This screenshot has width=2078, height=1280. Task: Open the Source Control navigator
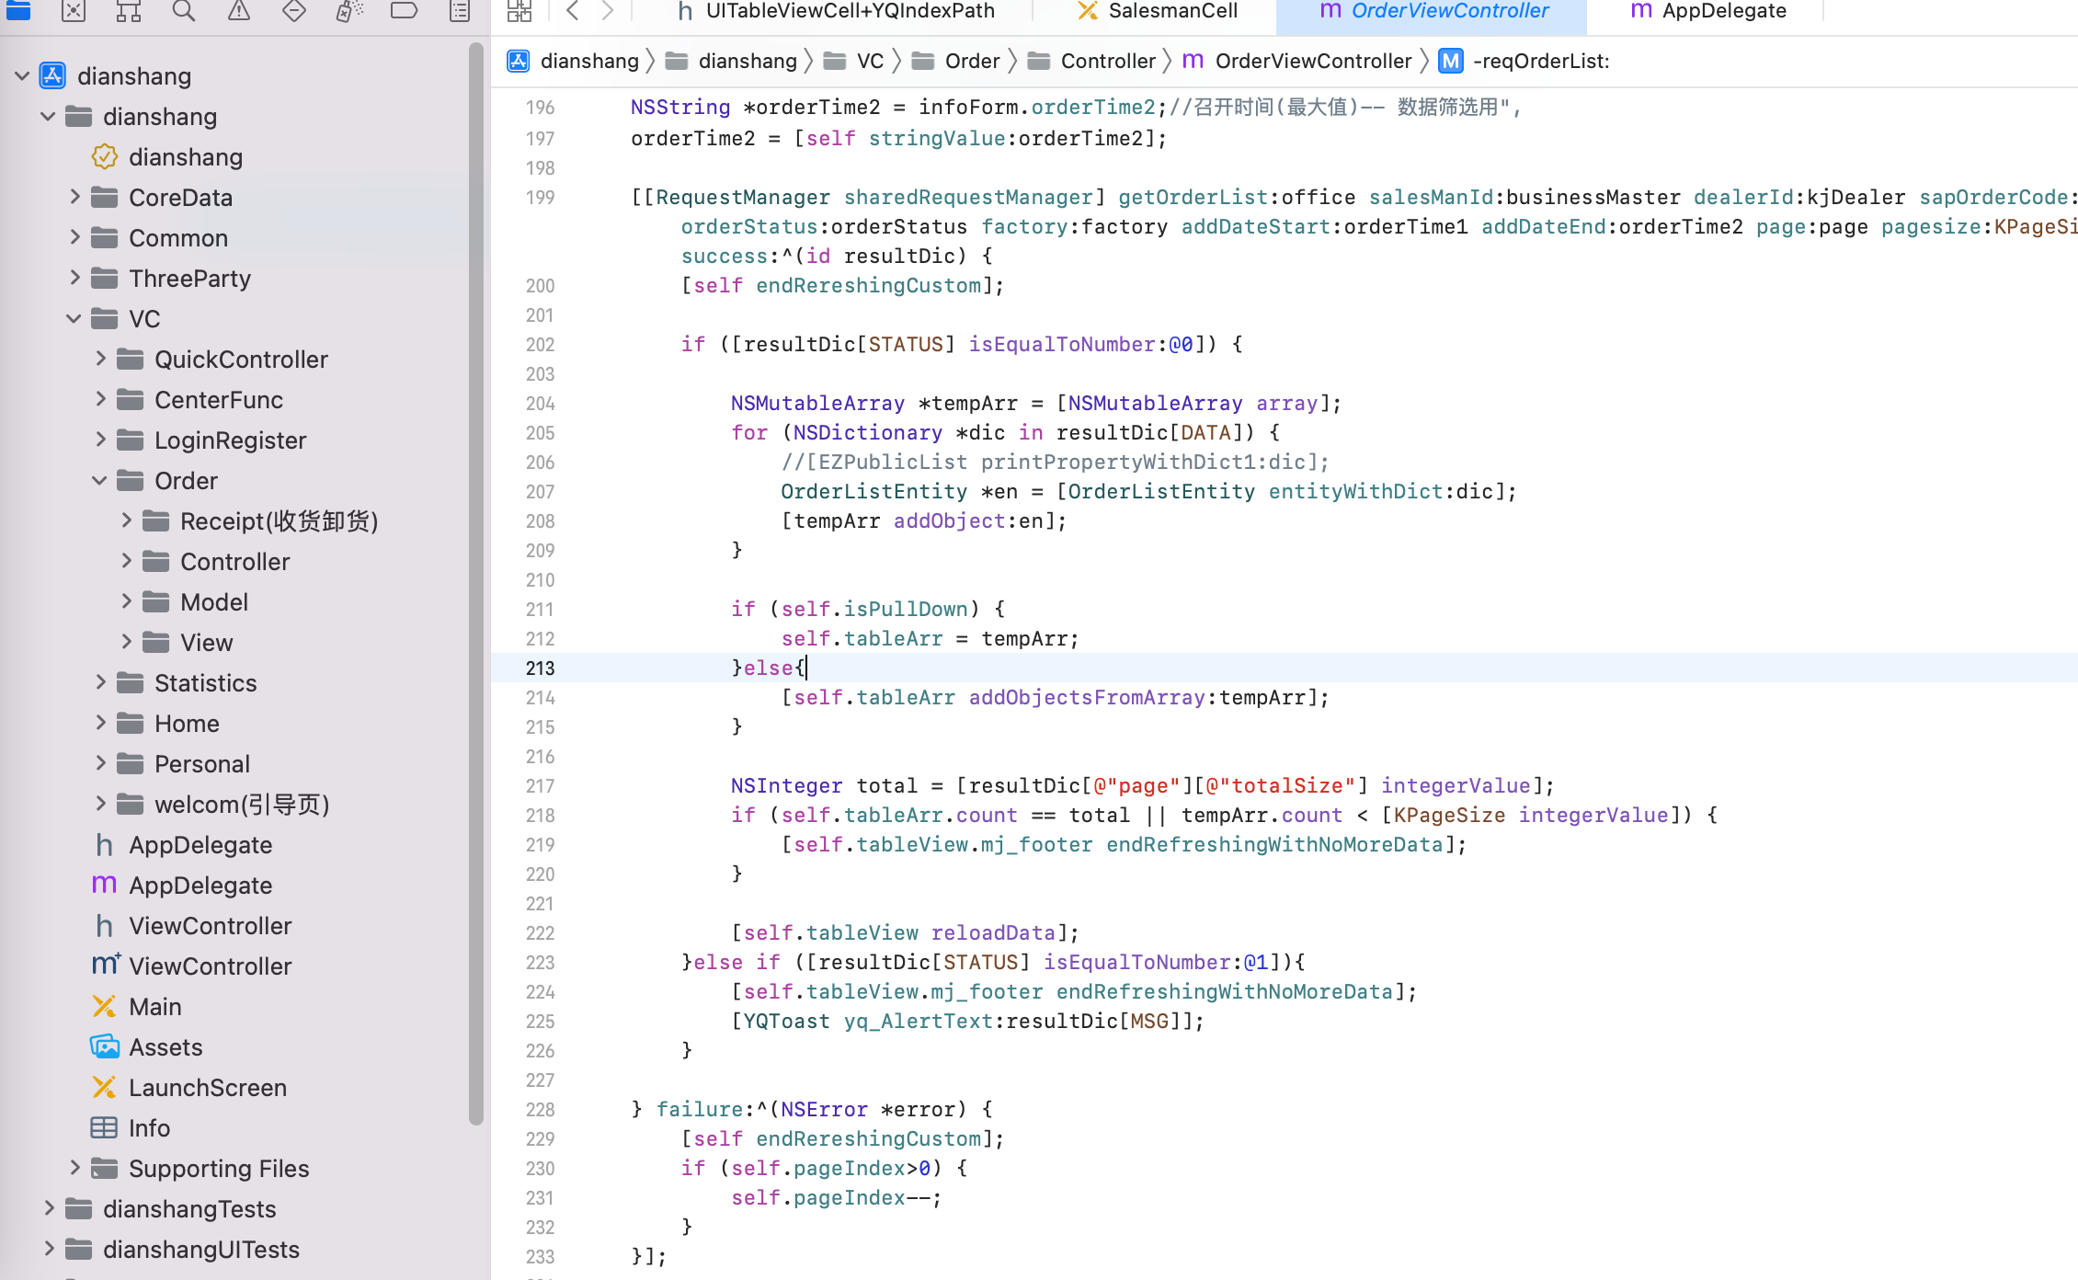(74, 10)
